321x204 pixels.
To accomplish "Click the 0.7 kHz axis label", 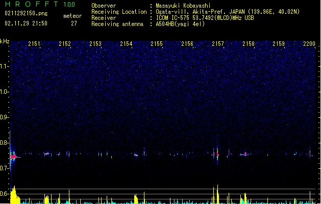I will point(4,168).
